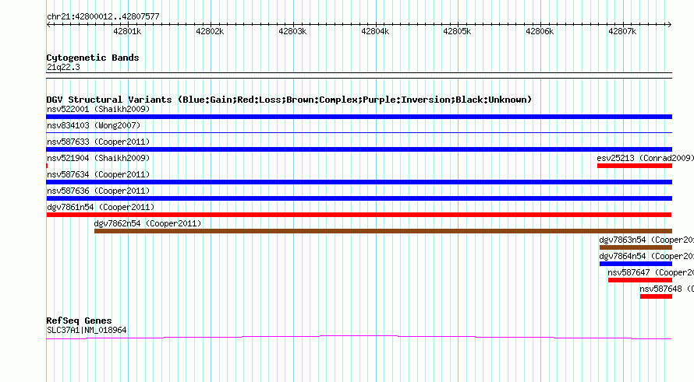Click the nsv587633 (Cooper2011) label
Image resolution: width=694 pixels, height=382 pixels.
(98, 142)
